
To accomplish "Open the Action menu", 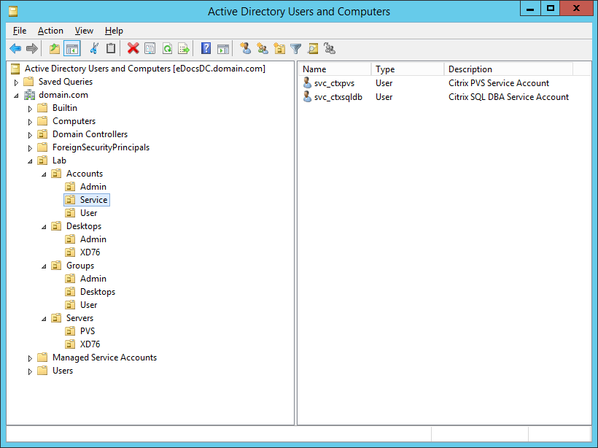I will tap(50, 31).
